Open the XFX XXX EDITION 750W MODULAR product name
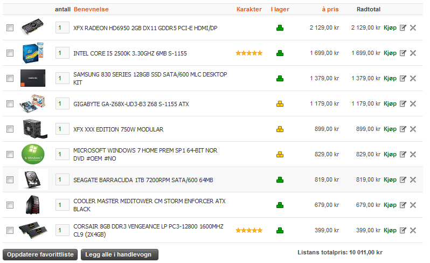This screenshot has height=263, width=430. 118,129
